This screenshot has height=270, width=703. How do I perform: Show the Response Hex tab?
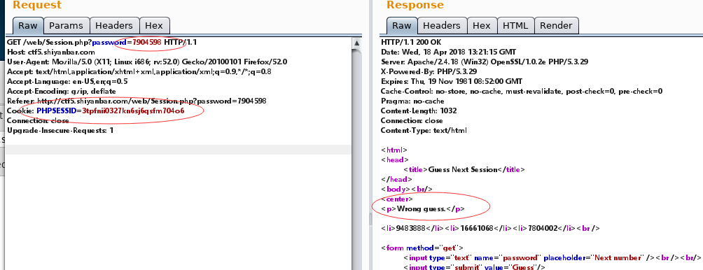pyautogui.click(x=482, y=25)
